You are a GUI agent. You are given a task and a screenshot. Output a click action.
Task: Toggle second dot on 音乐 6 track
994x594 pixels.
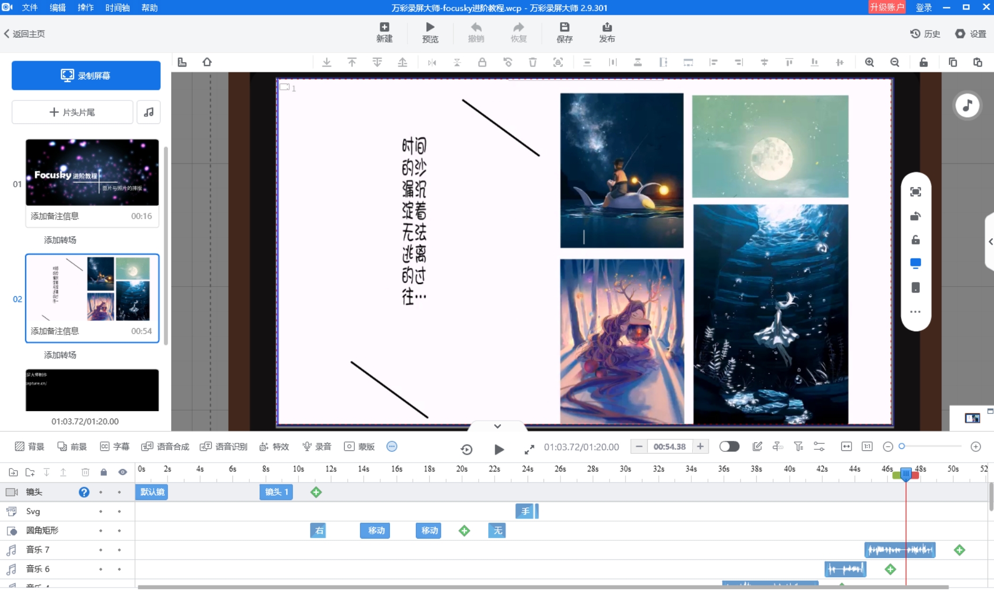coord(120,569)
